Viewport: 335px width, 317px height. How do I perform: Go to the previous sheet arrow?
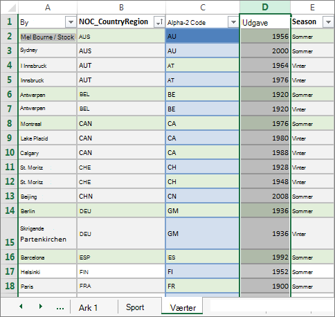(21, 307)
